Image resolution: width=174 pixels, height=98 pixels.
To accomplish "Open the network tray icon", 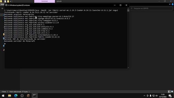I will click(154, 96).
